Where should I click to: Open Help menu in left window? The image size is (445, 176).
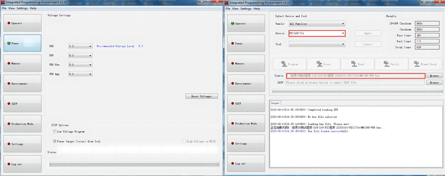33,8
